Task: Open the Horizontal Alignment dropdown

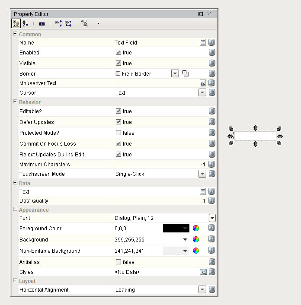Action: 202,290
